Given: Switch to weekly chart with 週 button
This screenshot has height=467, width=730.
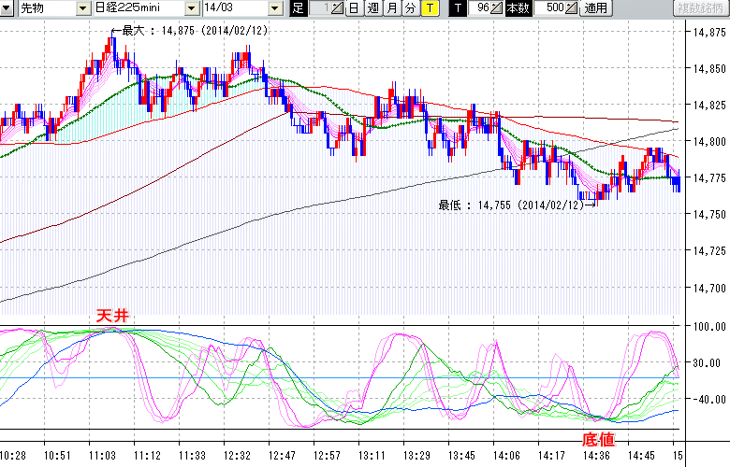Looking at the screenshot, I should (x=372, y=8).
